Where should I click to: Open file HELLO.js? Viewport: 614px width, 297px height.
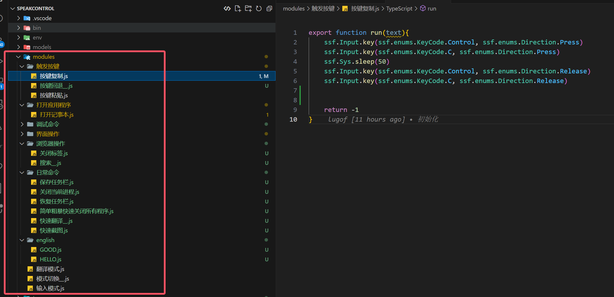pyautogui.click(x=142, y=259)
